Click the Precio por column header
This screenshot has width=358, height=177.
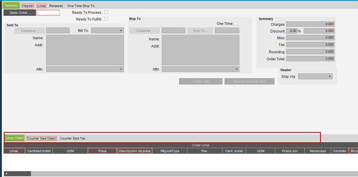coord(290,151)
